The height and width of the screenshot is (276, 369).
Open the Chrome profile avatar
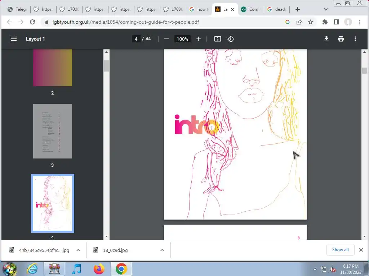coord(348,22)
